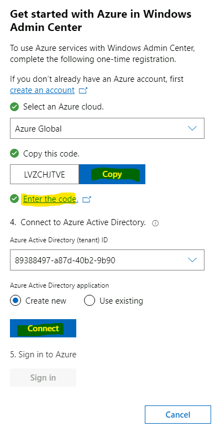The image size is (215, 427).
Task: Open the Azure Global cloud dropdown
Action: [107, 128]
